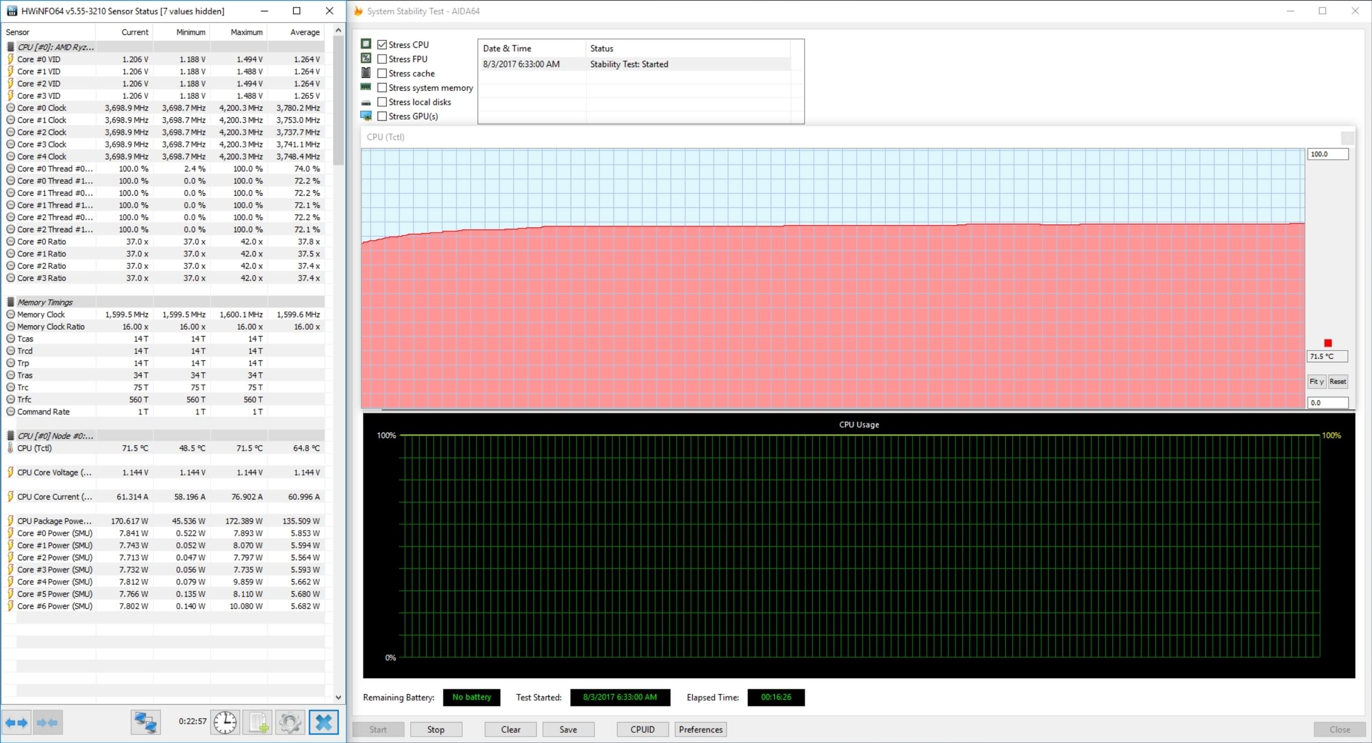Start logging with the sheet plus icon
Image resolution: width=1372 pixels, height=743 pixels.
coord(258,723)
